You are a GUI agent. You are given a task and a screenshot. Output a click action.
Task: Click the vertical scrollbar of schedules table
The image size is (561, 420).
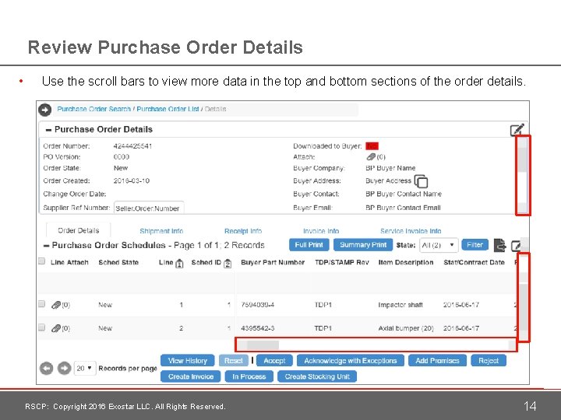pyautogui.click(x=523, y=297)
